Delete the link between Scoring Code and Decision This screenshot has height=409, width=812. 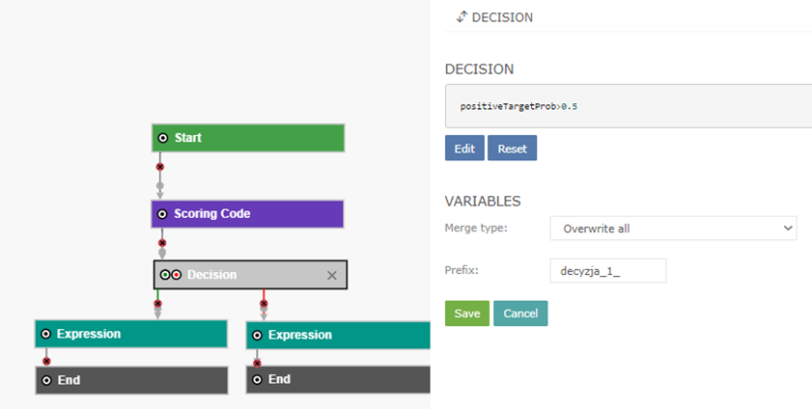coord(162,243)
